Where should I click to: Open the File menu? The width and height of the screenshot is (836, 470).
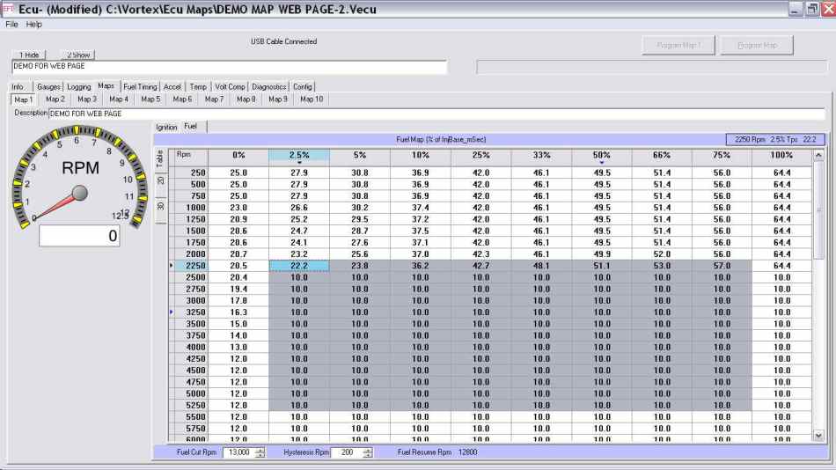[x=11, y=25]
